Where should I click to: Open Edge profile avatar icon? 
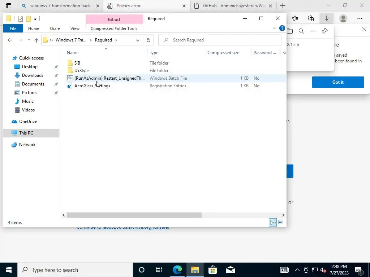click(343, 18)
